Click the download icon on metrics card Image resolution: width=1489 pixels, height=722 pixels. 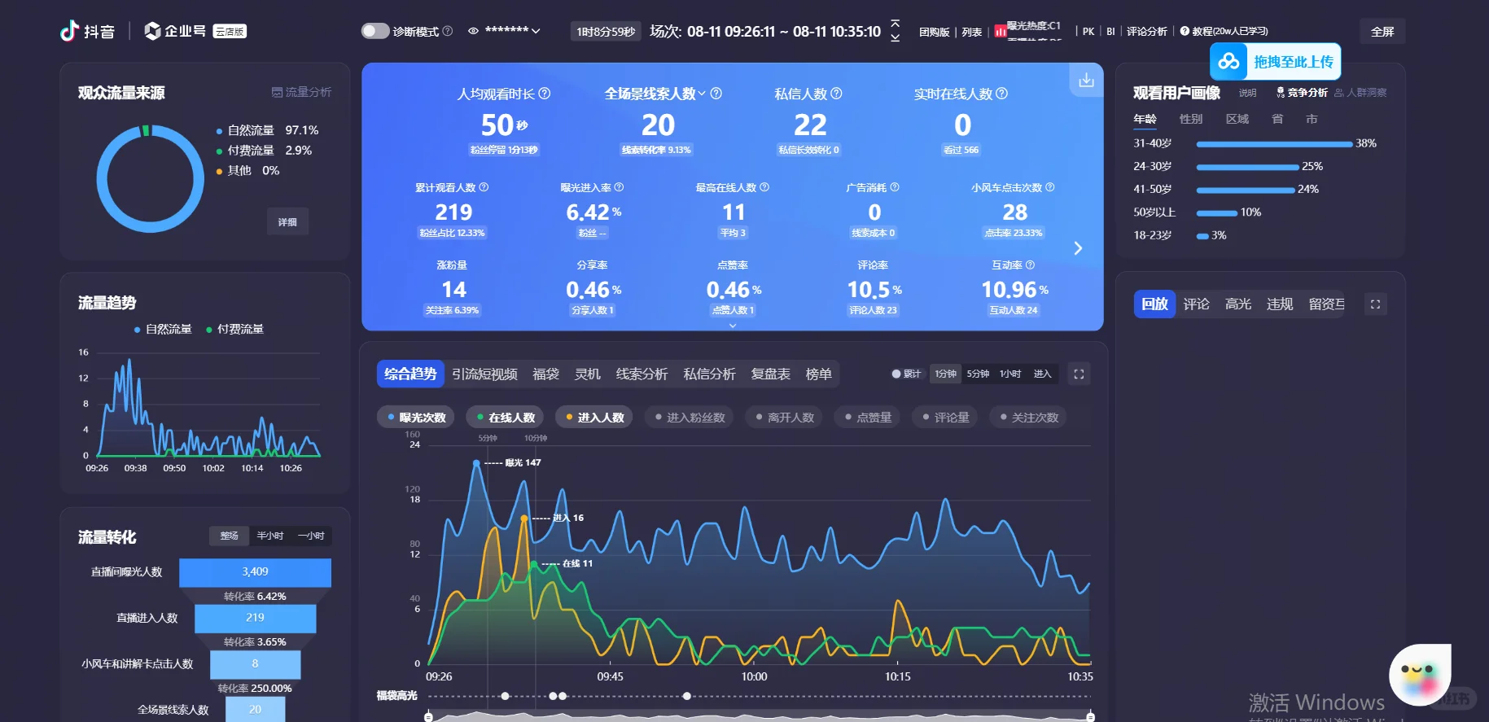click(x=1086, y=80)
